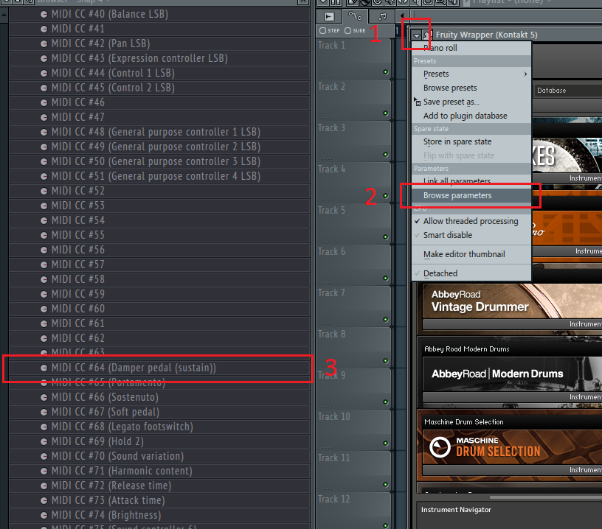Select the Step mode radio button
Screen dimensions: 602x529
coord(322,31)
